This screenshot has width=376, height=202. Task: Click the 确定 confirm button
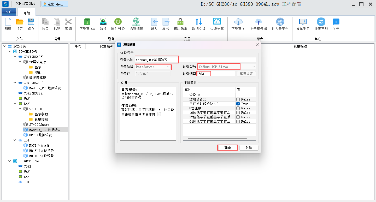pos(228,148)
